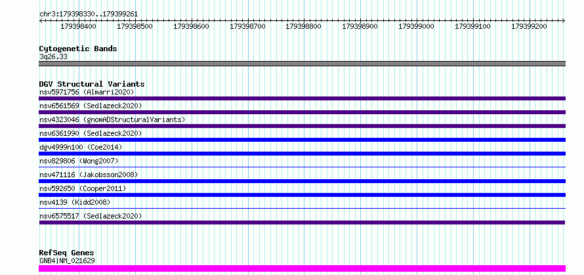
Task: Click the 179398400 ruler position
Action: click(78, 27)
